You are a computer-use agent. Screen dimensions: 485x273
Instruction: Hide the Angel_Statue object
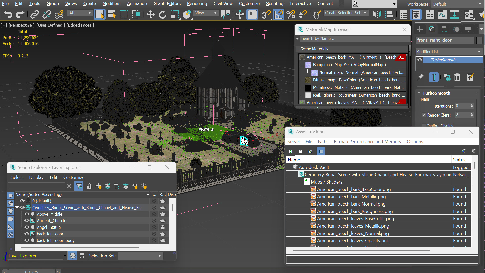[x=27, y=227]
